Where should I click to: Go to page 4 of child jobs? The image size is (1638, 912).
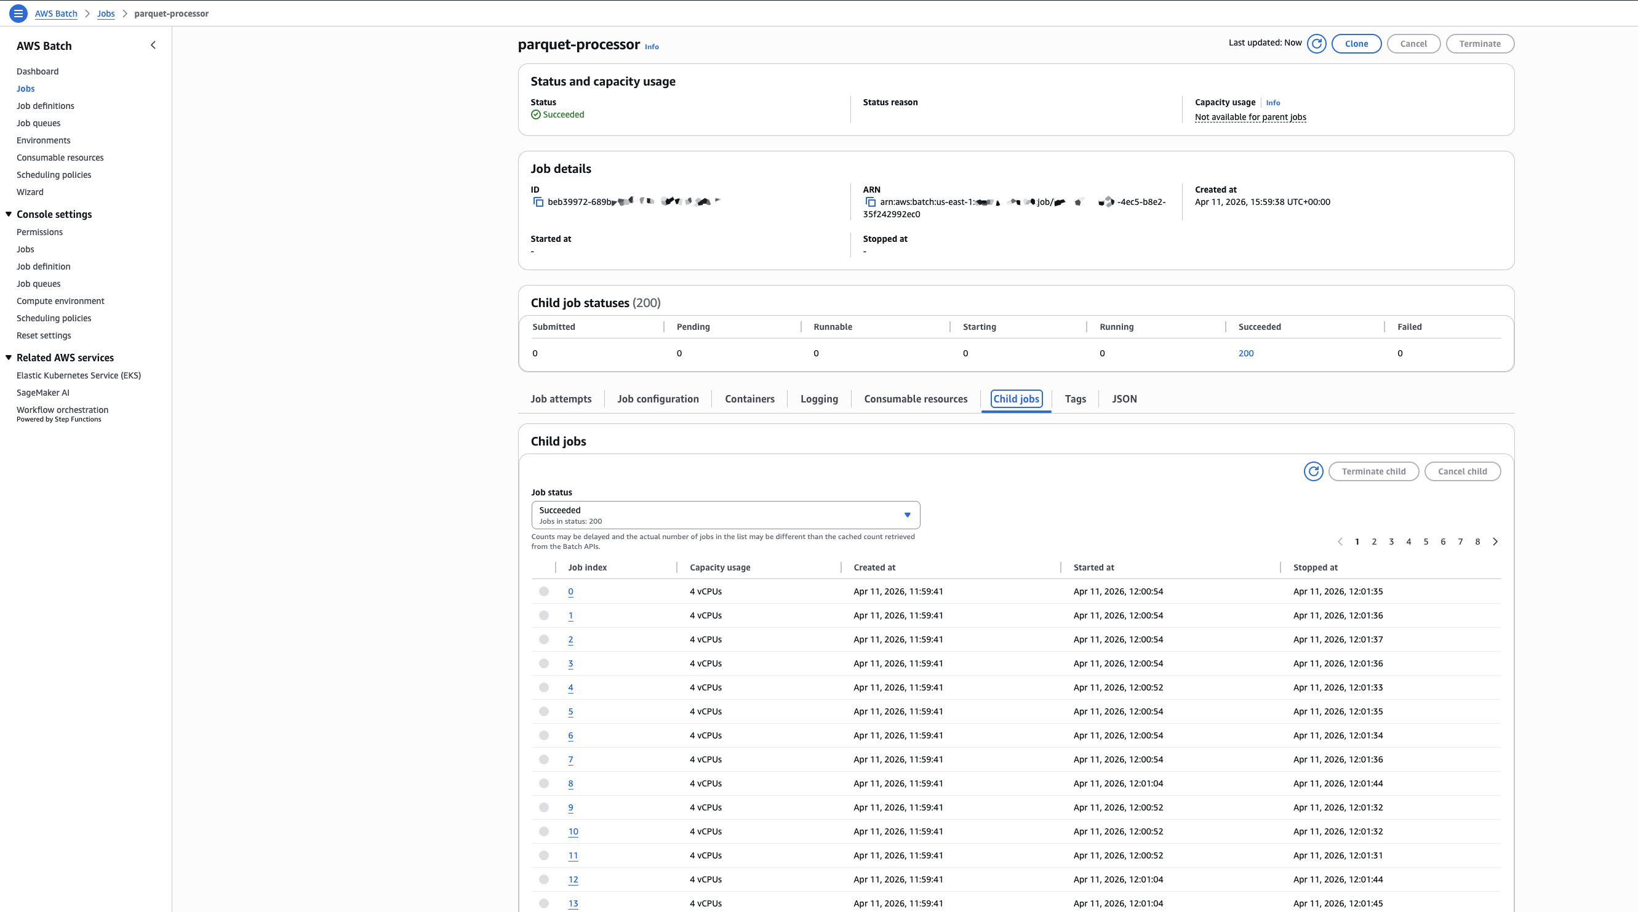click(x=1408, y=542)
